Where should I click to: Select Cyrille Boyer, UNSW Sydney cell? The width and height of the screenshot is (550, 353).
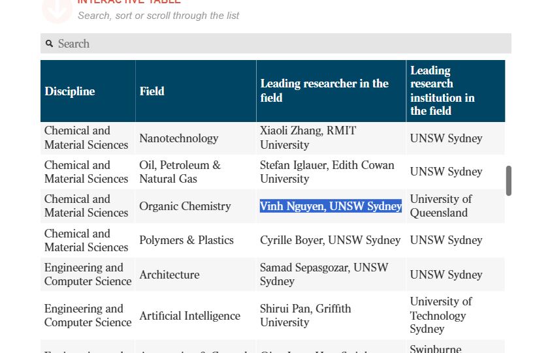[x=330, y=240]
